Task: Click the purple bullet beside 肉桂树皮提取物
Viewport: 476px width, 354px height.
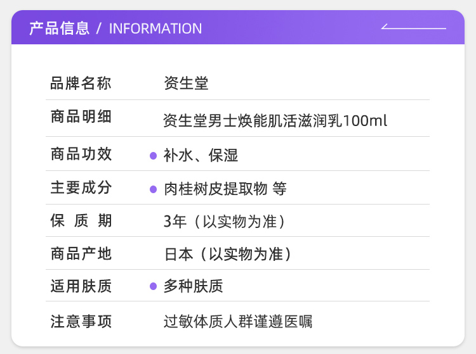Action: pyautogui.click(x=153, y=189)
